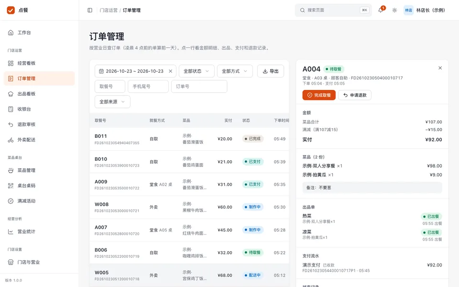
Task: Focus the 手机尾号 input field
Action: click(148, 87)
